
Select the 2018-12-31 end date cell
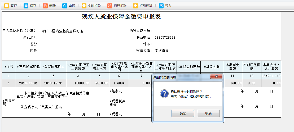coord(54,83)
